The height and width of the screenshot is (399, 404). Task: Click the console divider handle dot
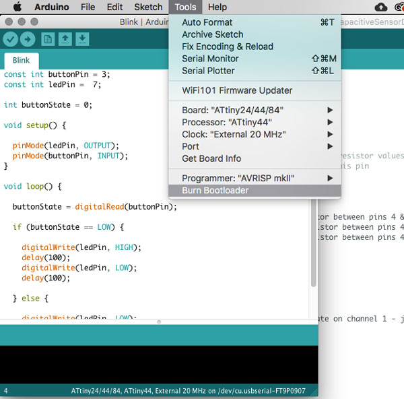point(159,322)
